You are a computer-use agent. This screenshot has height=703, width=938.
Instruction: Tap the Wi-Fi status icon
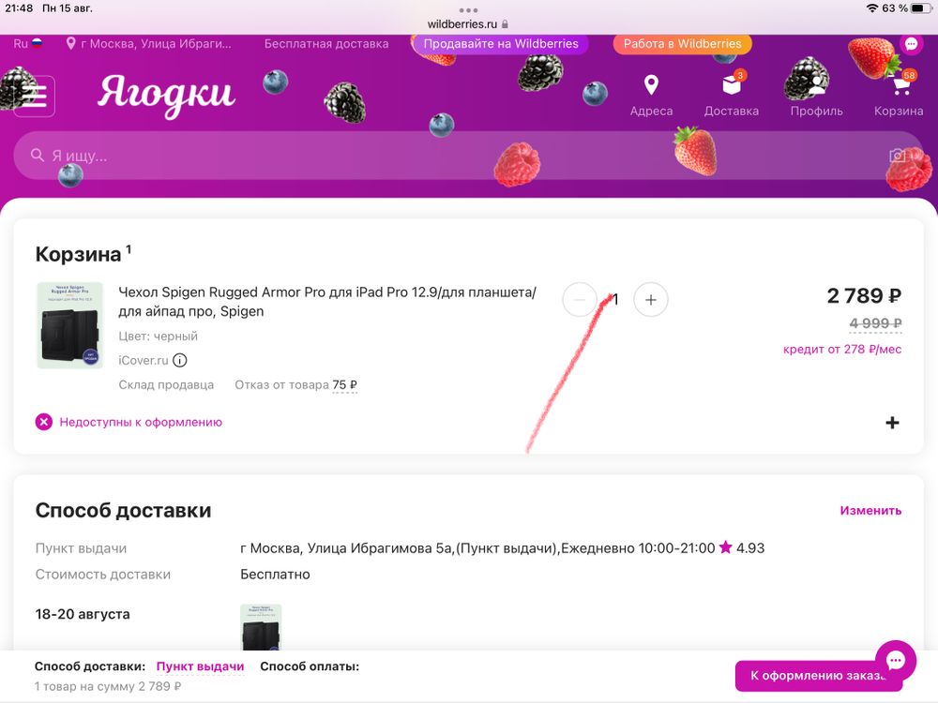[x=872, y=7]
